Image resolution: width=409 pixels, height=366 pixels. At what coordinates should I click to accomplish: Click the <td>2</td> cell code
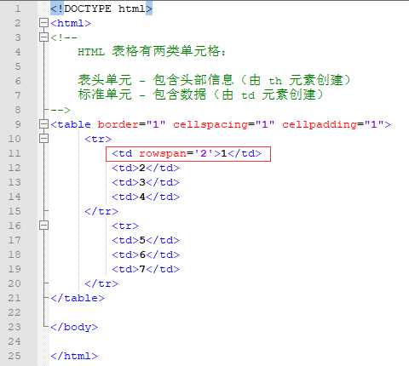click(x=146, y=168)
